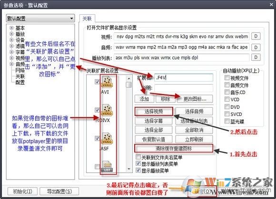Expand the 音频 tree node

point(11,64)
